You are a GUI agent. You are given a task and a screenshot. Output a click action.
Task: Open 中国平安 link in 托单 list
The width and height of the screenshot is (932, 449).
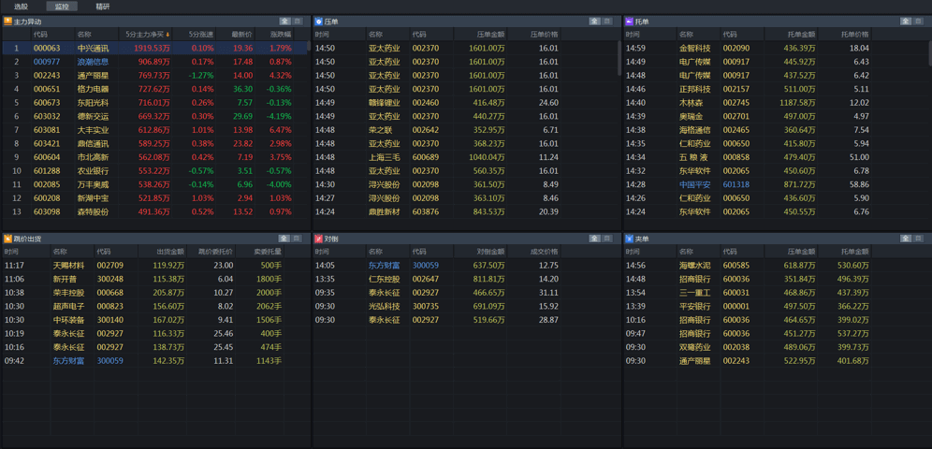tap(695, 184)
